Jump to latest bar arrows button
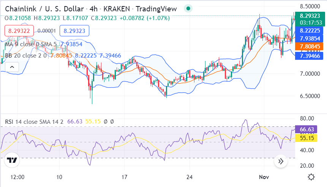 point(281,161)
